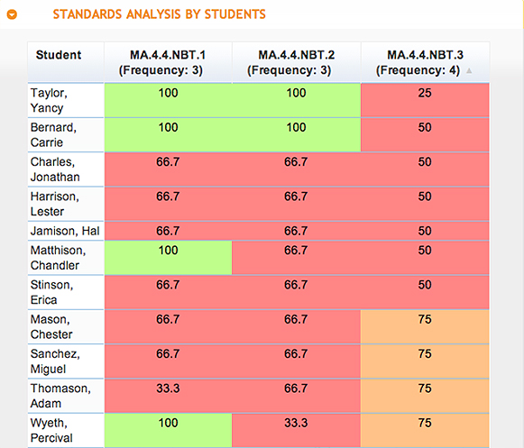Collapse the Standards Analysis by Students section
Screen dimensions: 524x448
[x=12, y=14]
